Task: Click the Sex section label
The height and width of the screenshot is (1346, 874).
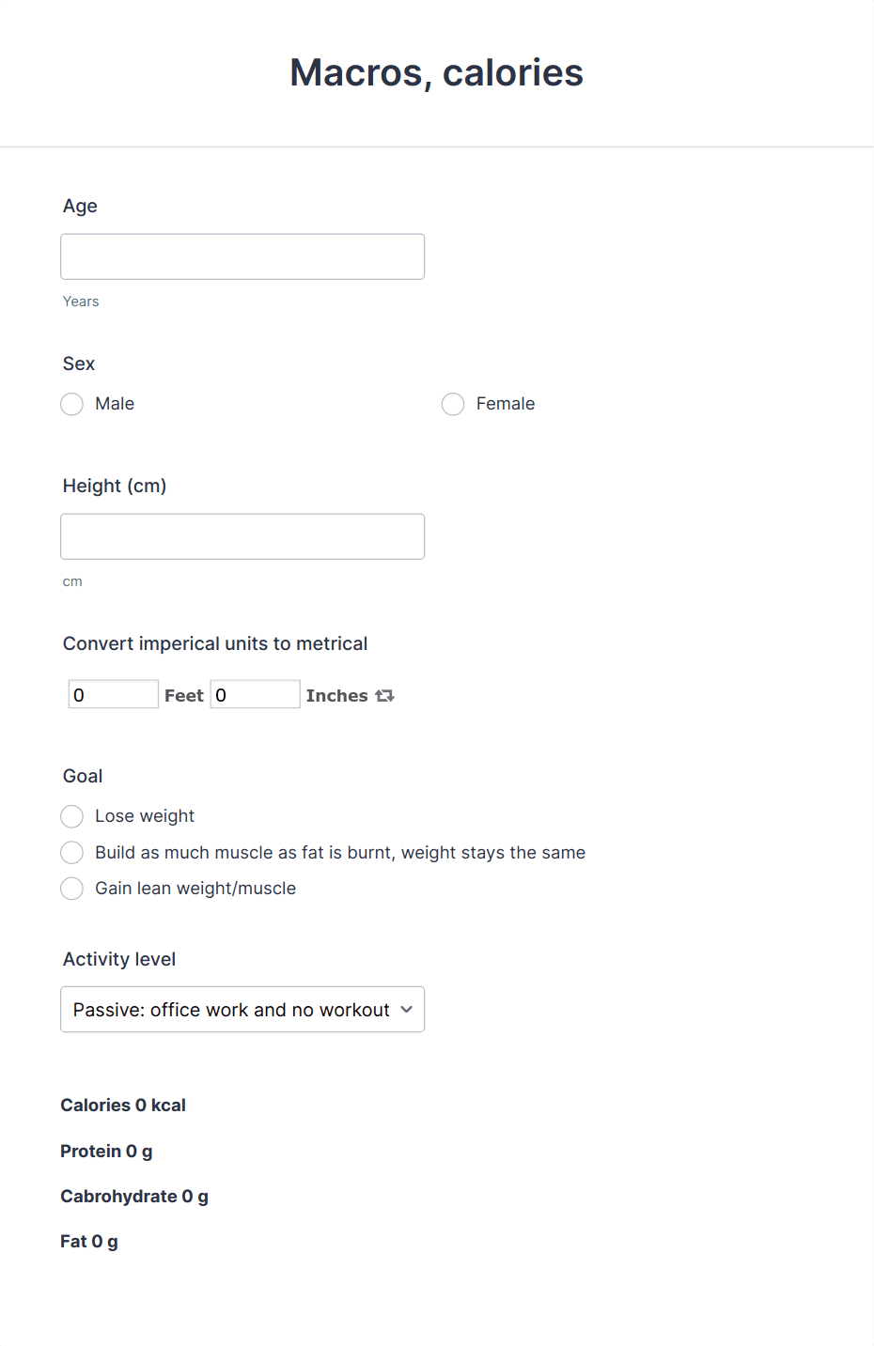Action: click(x=78, y=364)
